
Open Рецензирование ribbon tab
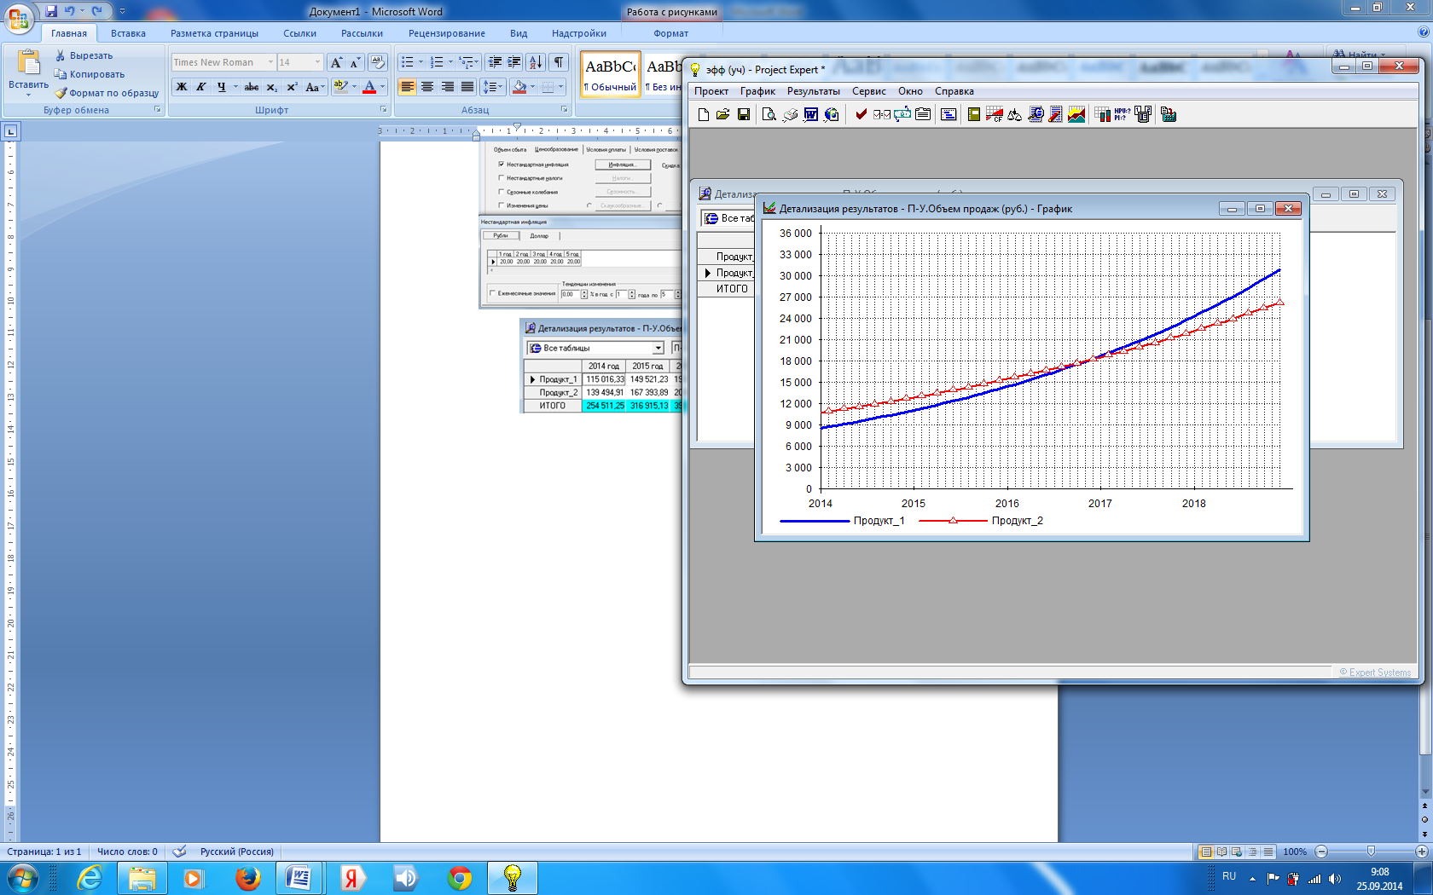click(x=446, y=33)
